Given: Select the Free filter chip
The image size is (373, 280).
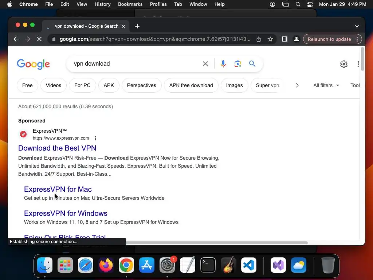Looking at the screenshot, I should [27, 85].
